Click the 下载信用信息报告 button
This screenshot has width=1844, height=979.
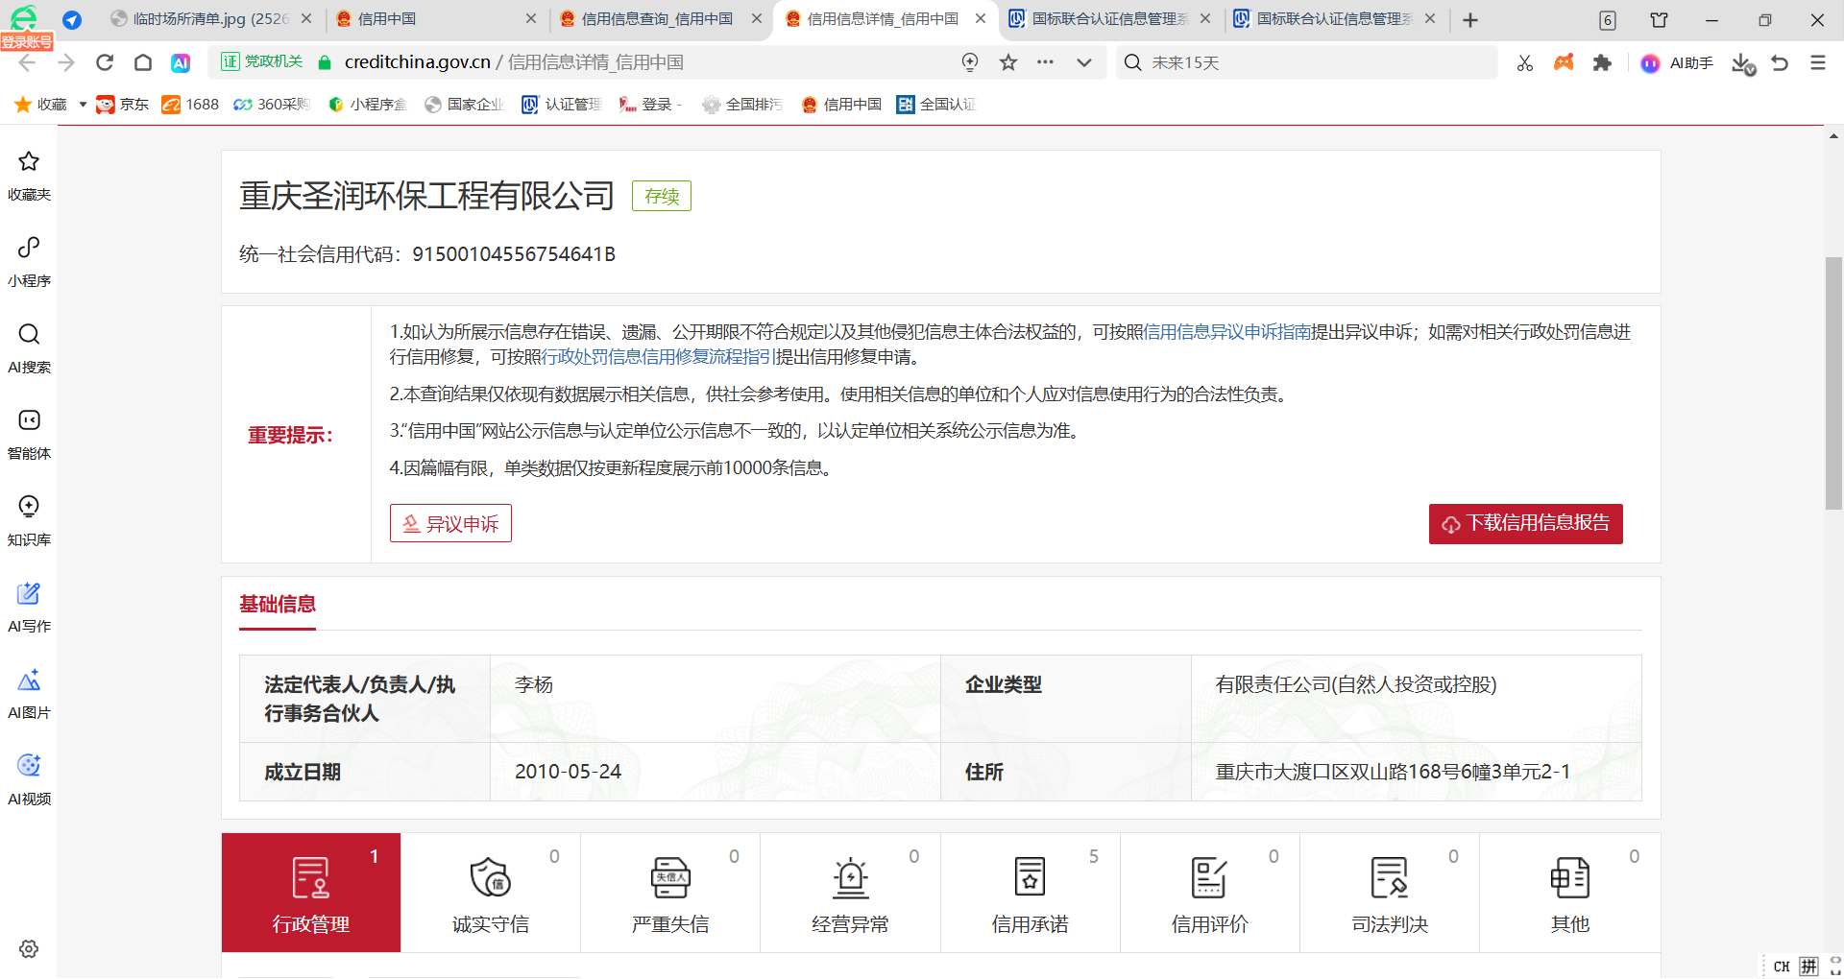pyautogui.click(x=1525, y=524)
